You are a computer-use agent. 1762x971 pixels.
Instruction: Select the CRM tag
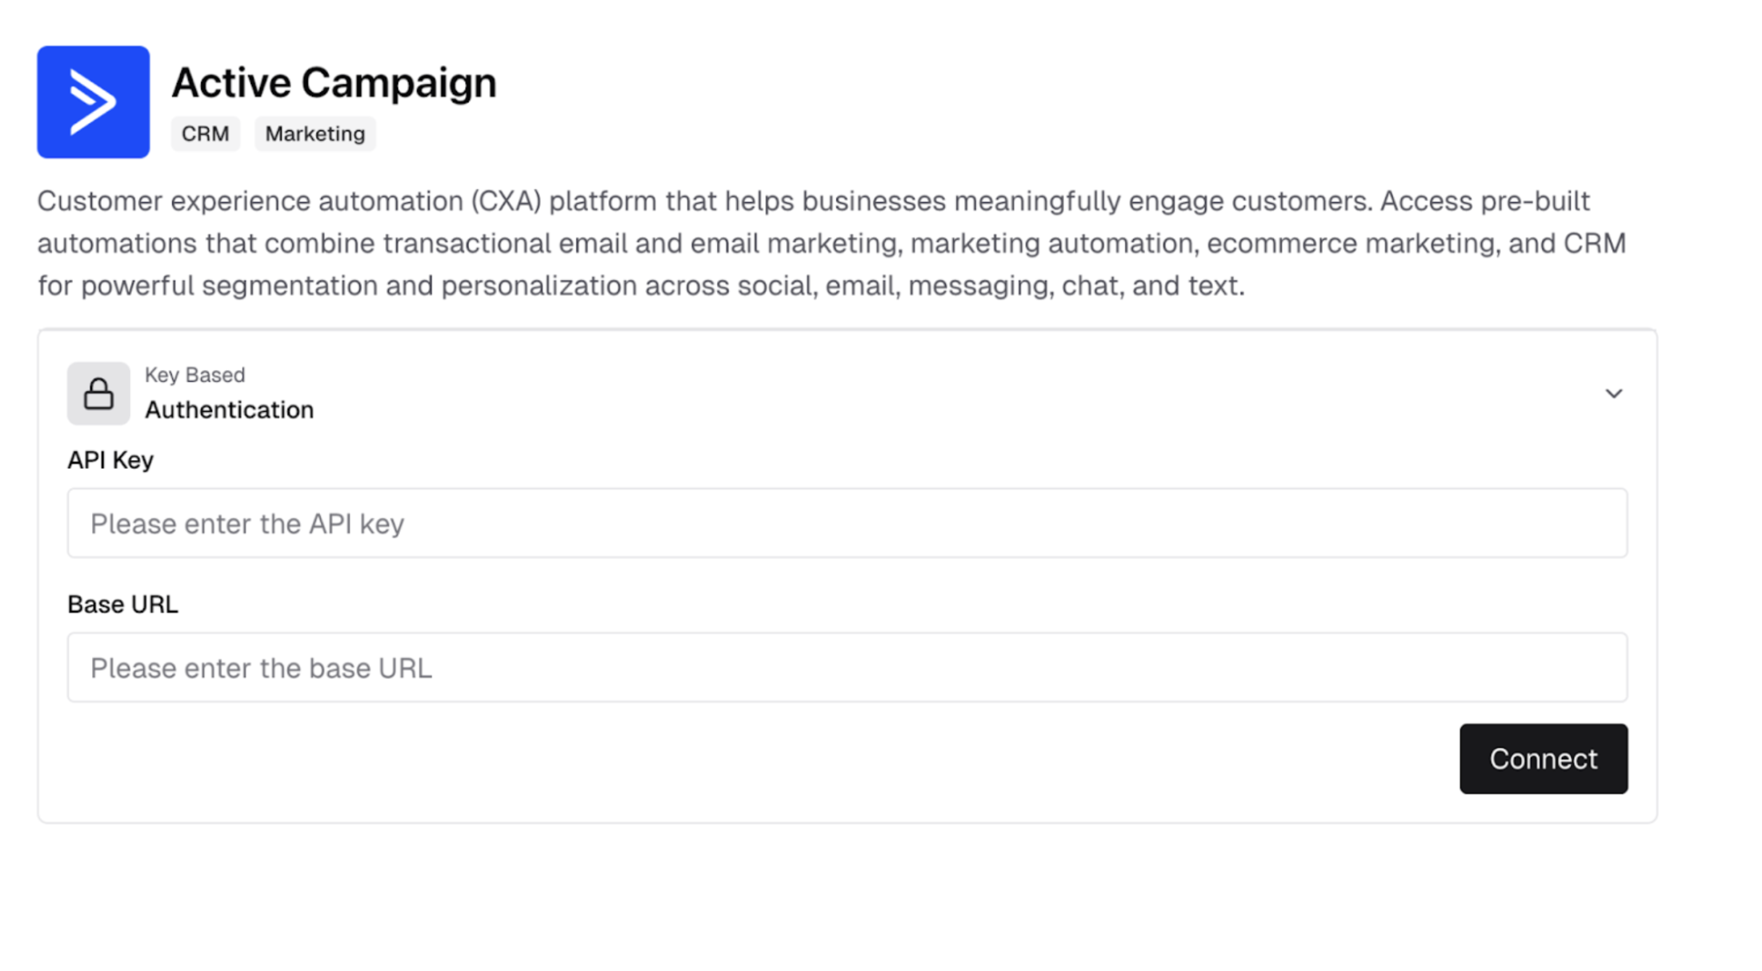pos(205,134)
